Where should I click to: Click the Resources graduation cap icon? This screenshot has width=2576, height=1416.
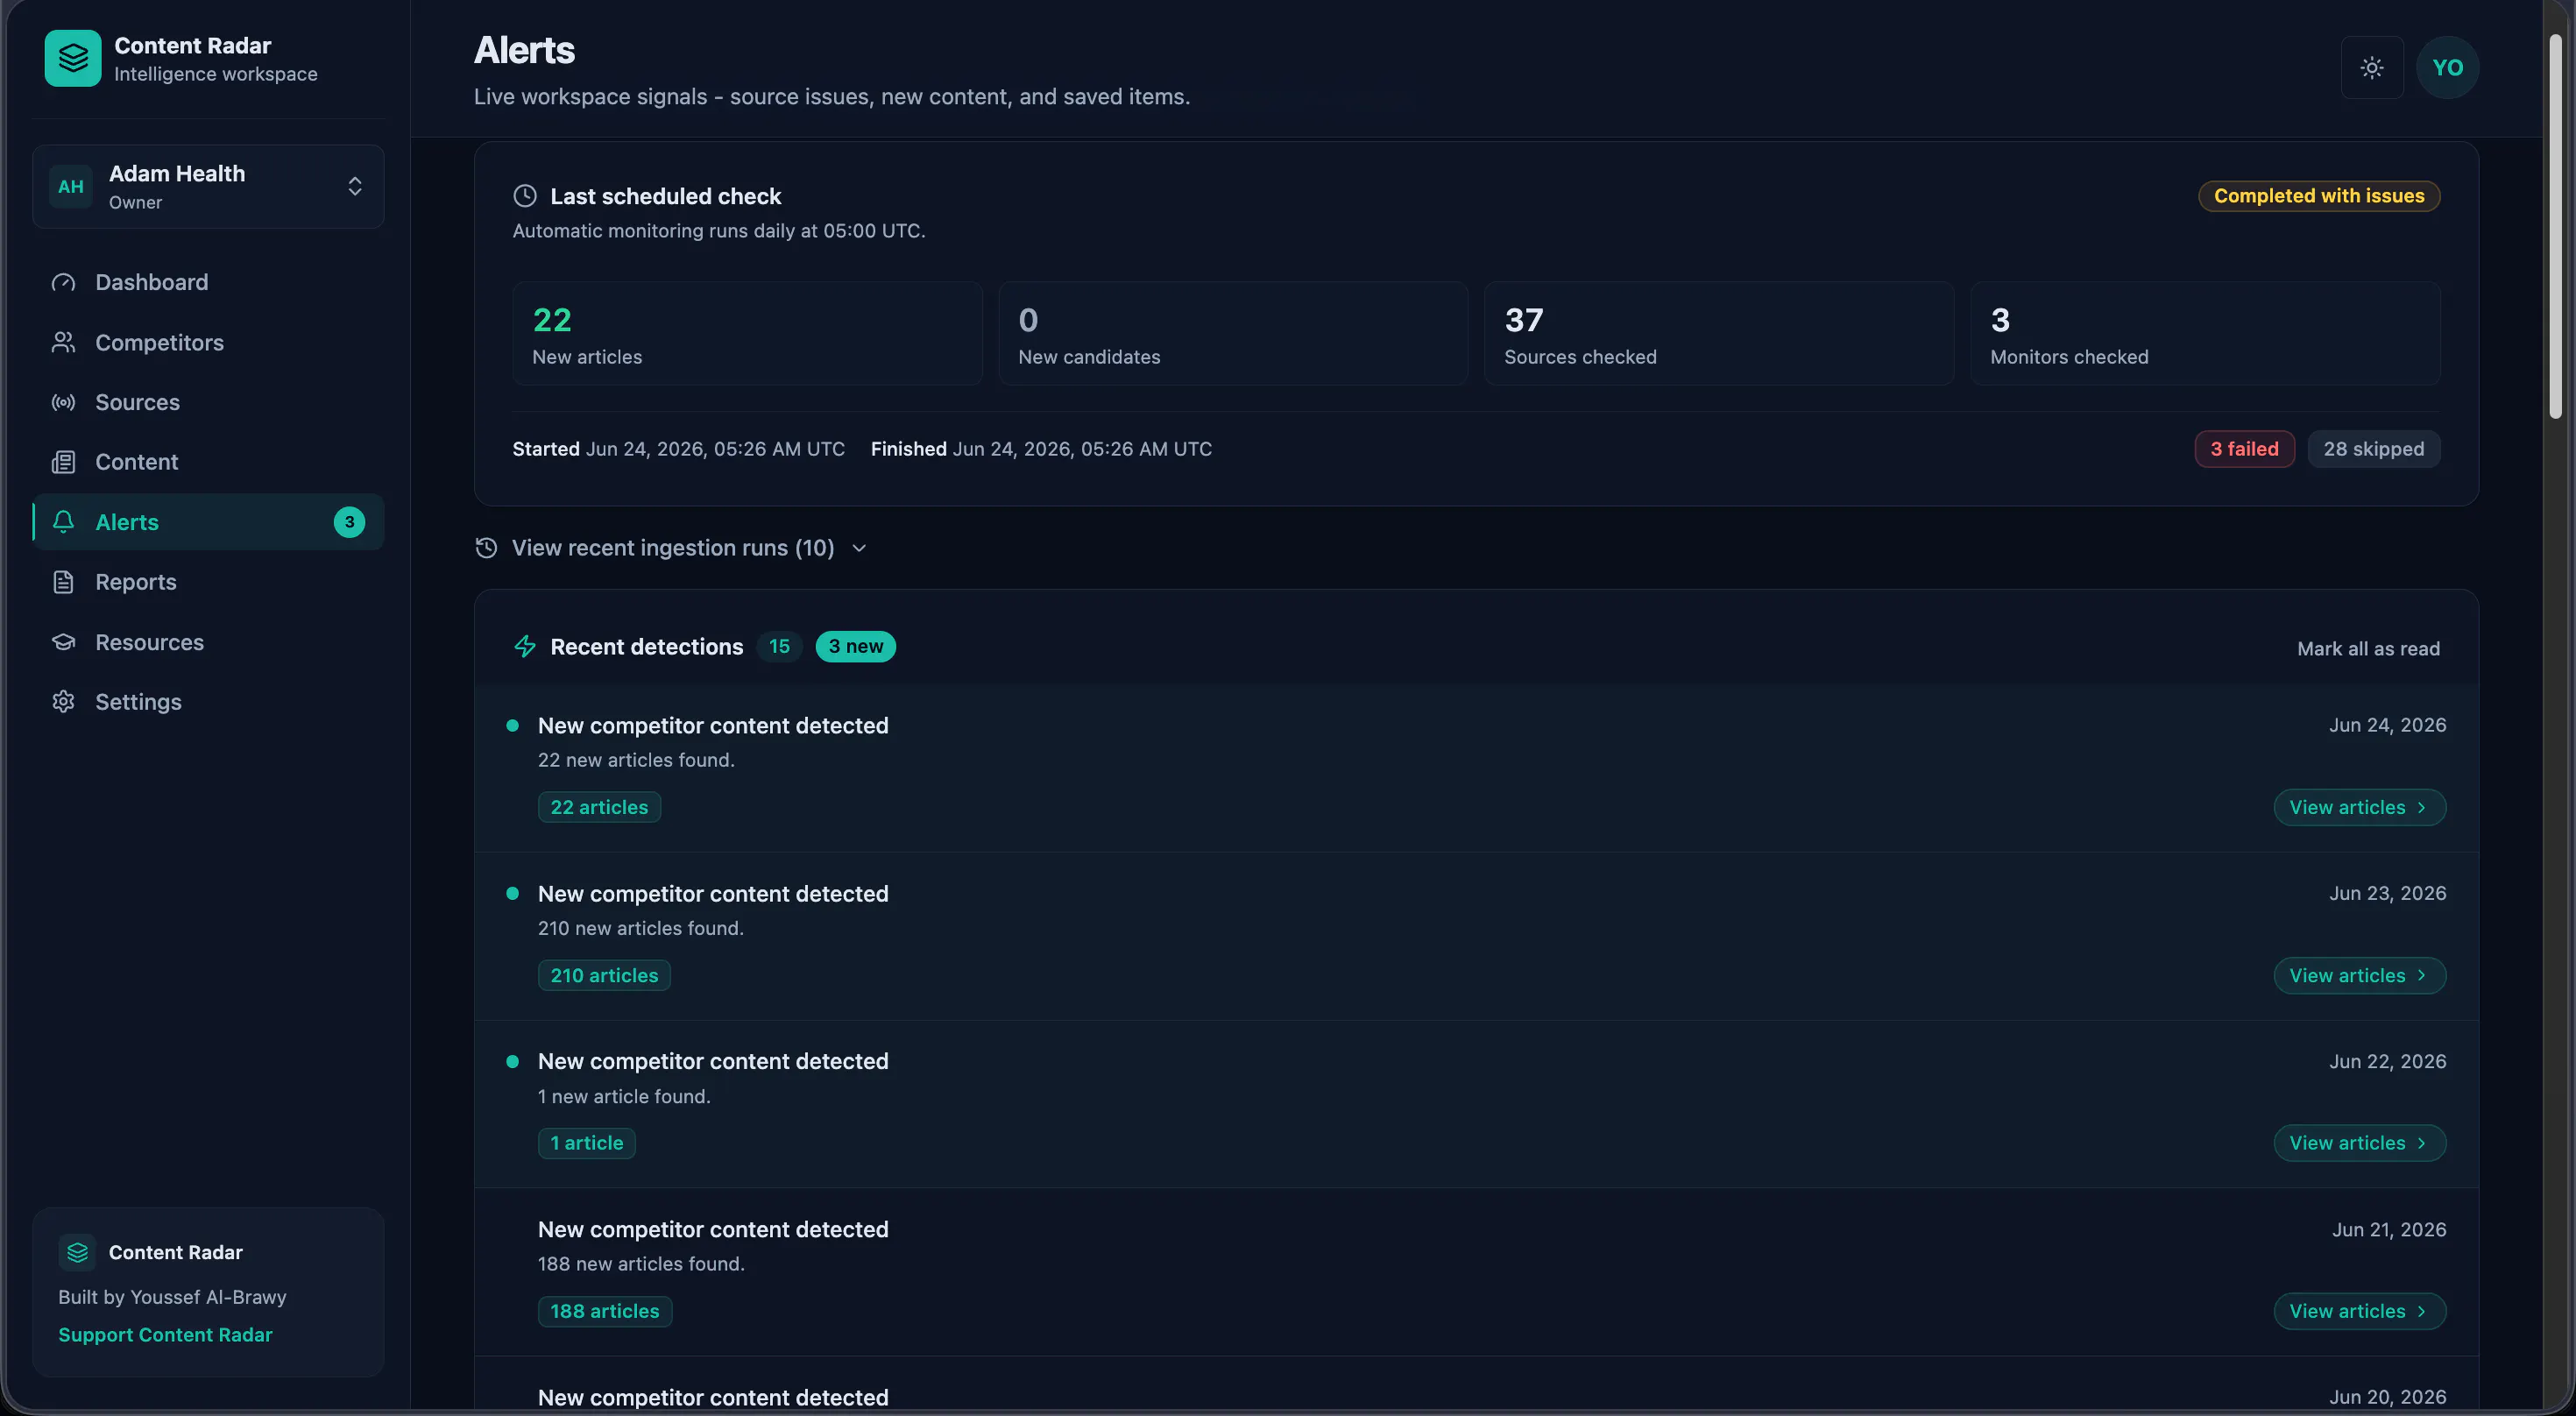[x=64, y=642]
